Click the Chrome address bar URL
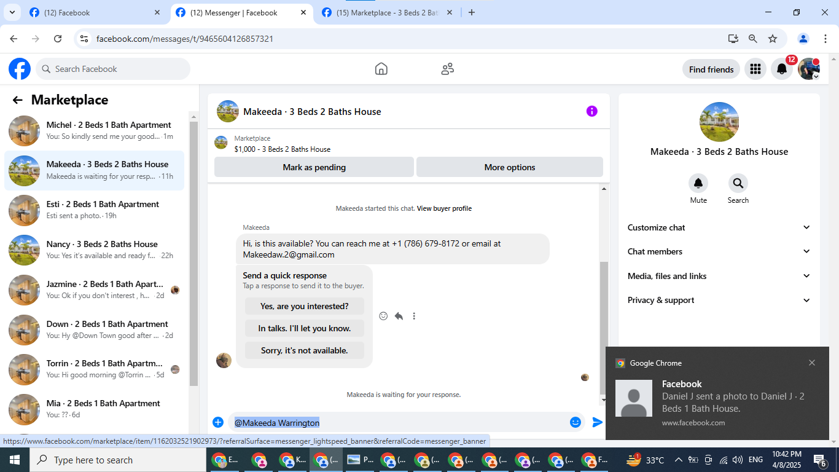This screenshot has height=472, width=839. [185, 39]
